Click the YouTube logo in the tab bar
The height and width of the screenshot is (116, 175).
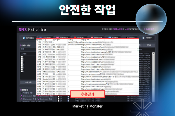75,37
